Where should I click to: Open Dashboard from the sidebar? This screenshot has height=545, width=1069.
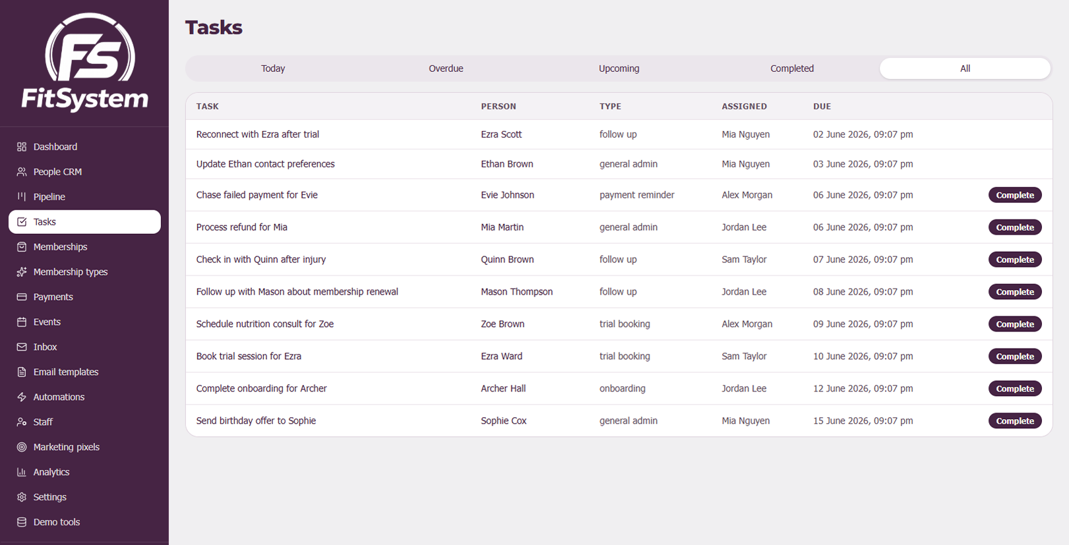(x=84, y=147)
